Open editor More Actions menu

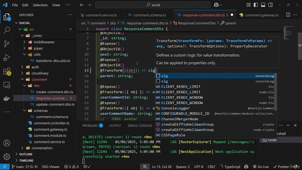coord(295,15)
